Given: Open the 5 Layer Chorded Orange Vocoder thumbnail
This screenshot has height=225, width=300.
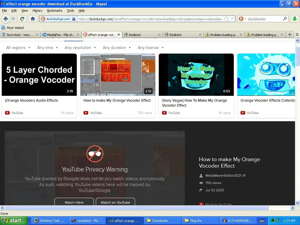Looking at the screenshot, I should [39, 75].
